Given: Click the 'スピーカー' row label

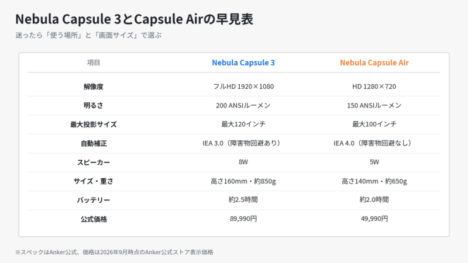Looking at the screenshot, I should pos(94,162).
